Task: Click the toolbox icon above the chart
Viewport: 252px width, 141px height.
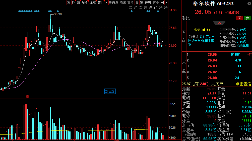Action: pos(146,8)
